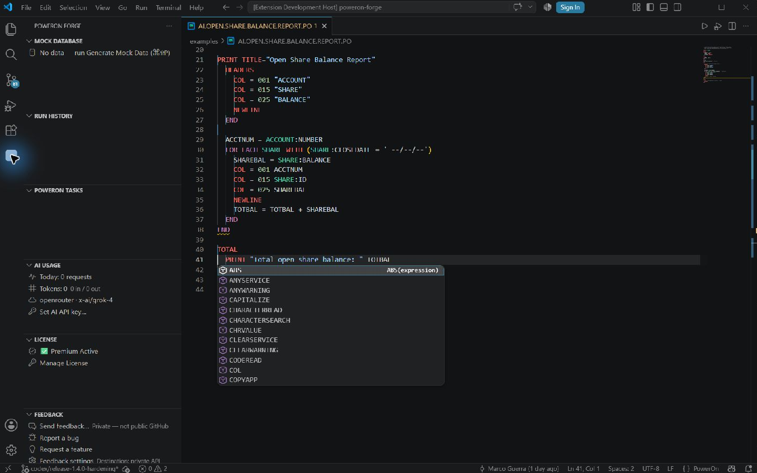Image resolution: width=757 pixels, height=473 pixels.
Task: Open the Go menu
Action: click(x=122, y=7)
